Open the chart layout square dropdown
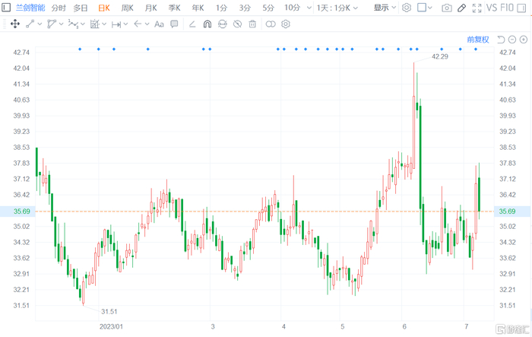The width and height of the screenshot is (532, 337). [x=424, y=8]
